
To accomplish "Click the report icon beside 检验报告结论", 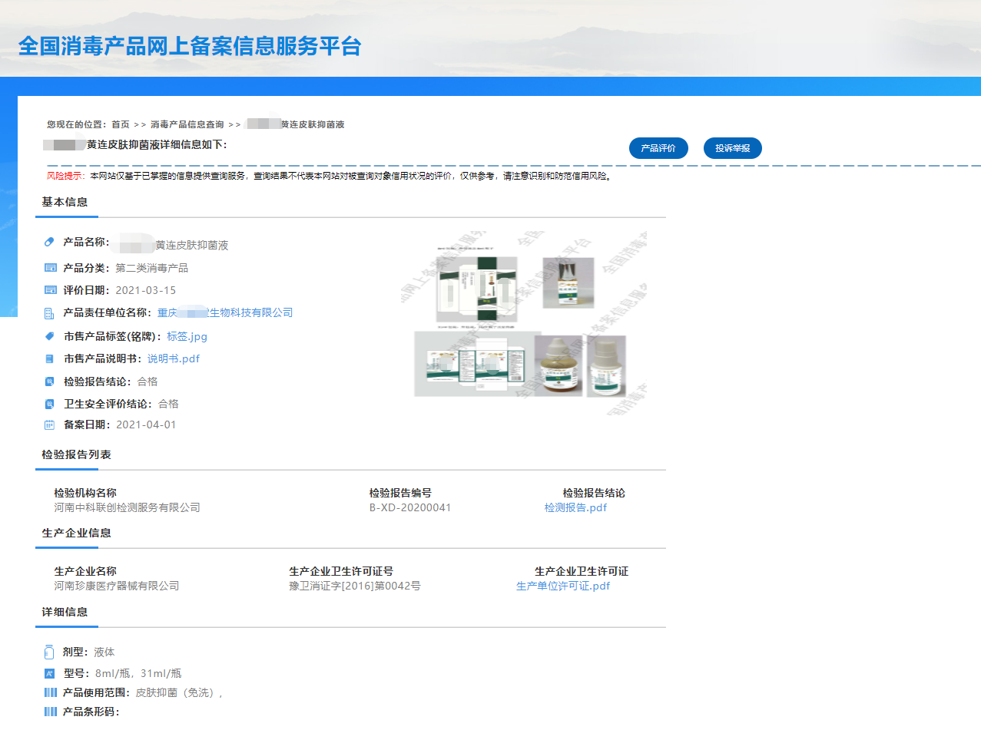I will tap(50, 382).
